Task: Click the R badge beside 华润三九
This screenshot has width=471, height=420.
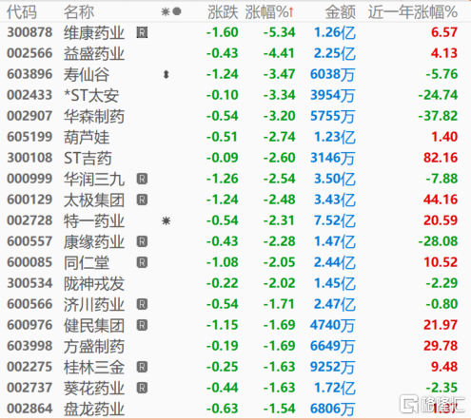Action: coord(142,179)
